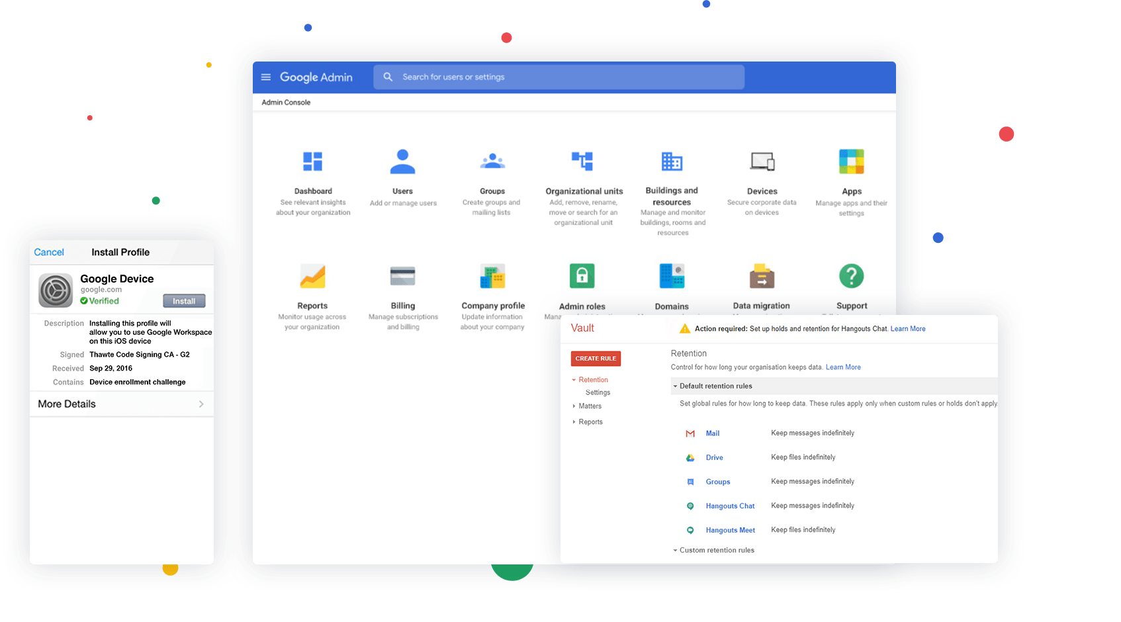Select the Domains icon
The height and width of the screenshot is (622, 1121).
point(671,276)
